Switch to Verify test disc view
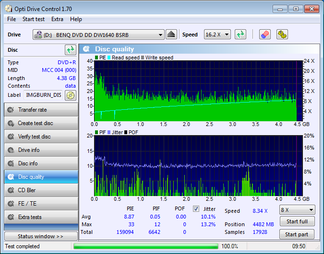The width and height of the screenshot is (324, 254). tap(41, 137)
